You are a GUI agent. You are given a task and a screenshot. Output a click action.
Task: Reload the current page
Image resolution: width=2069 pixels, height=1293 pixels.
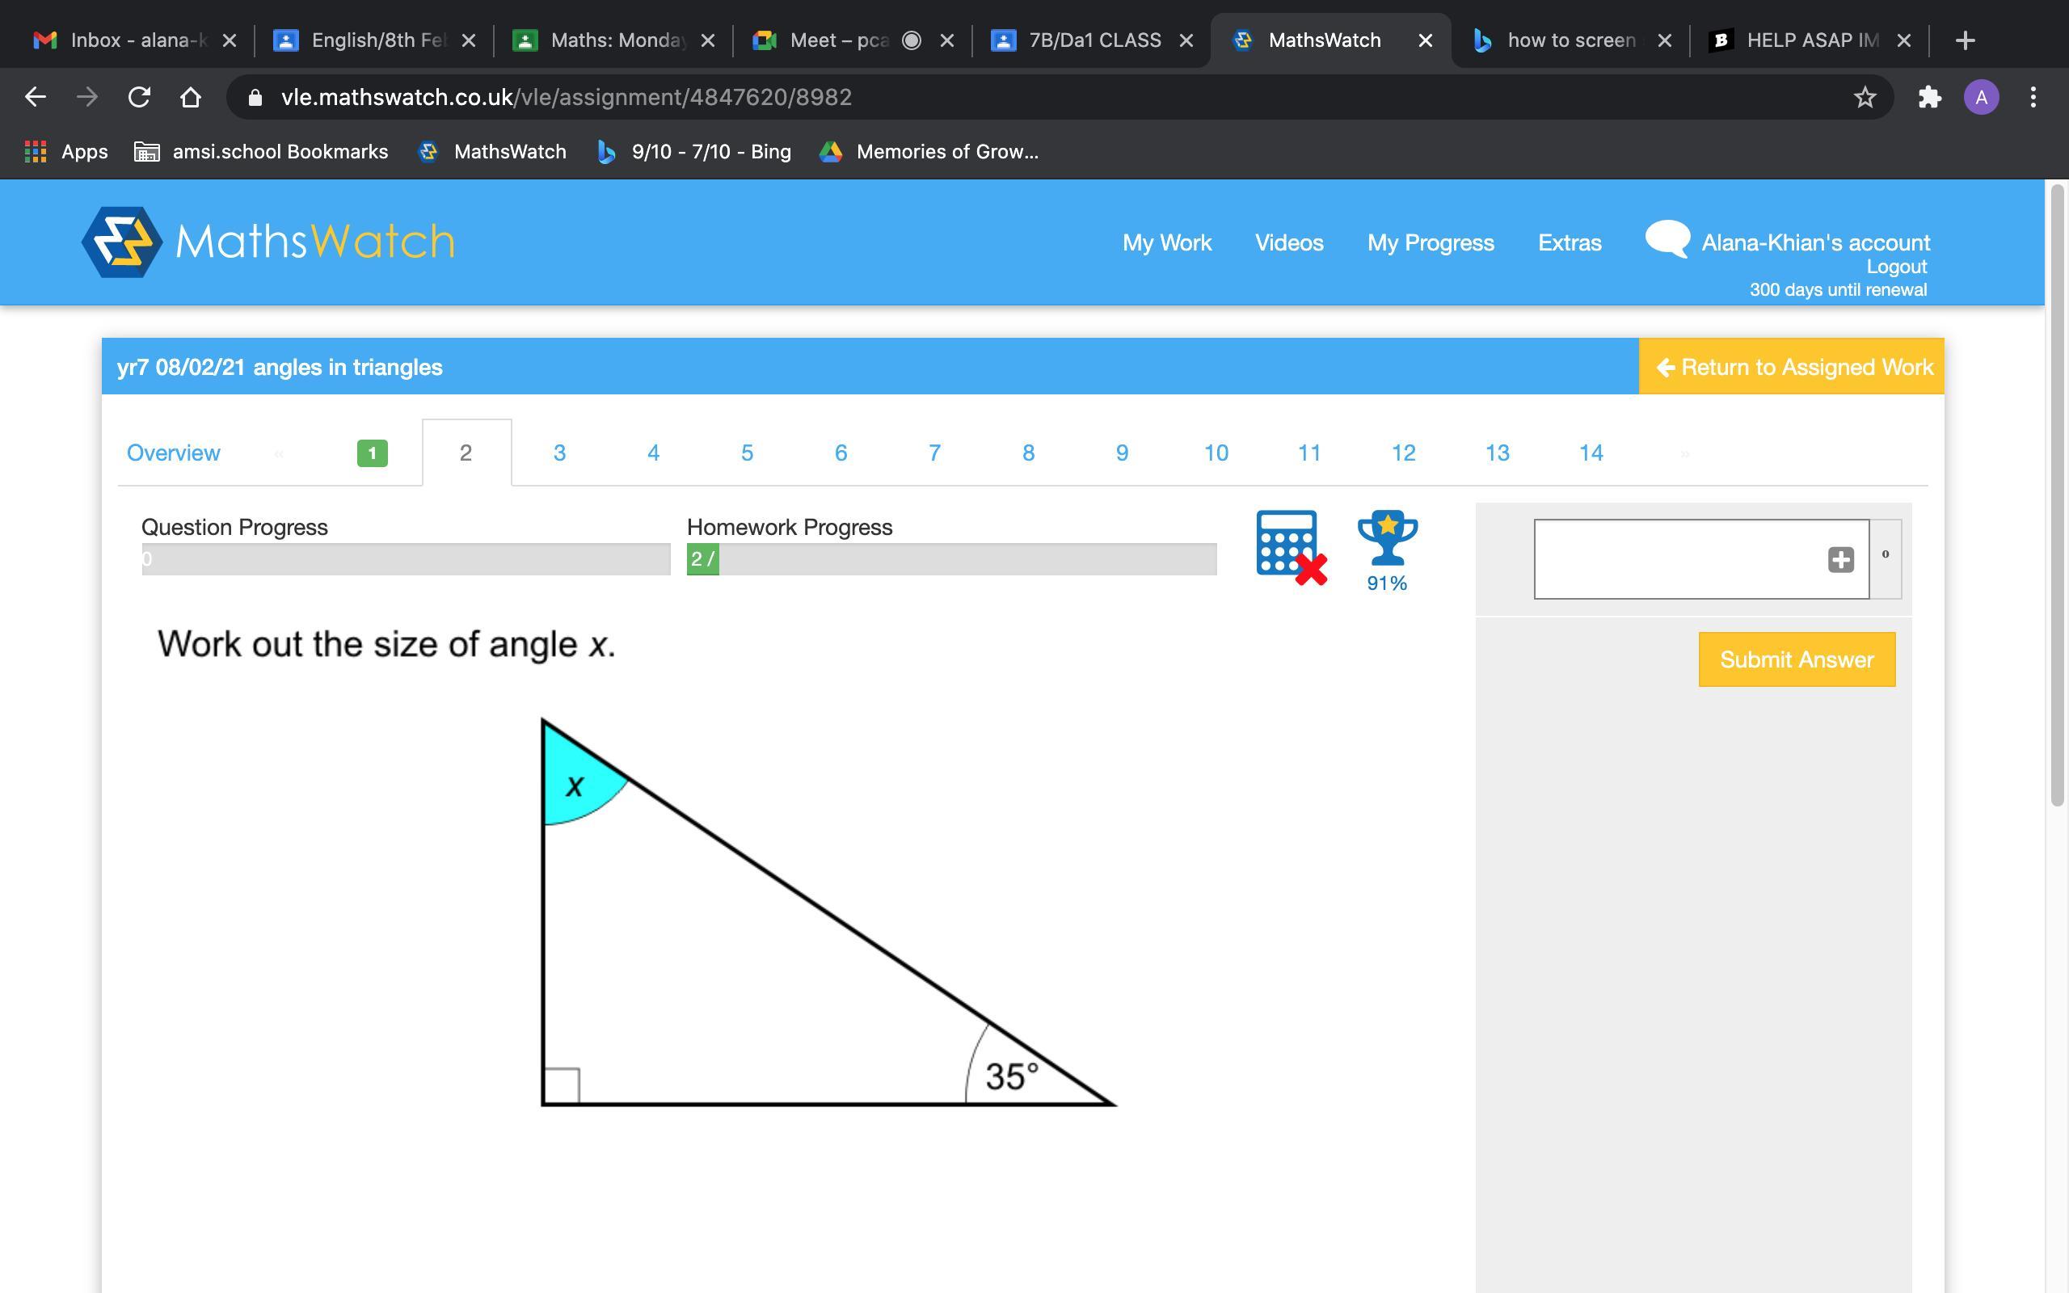click(x=139, y=98)
